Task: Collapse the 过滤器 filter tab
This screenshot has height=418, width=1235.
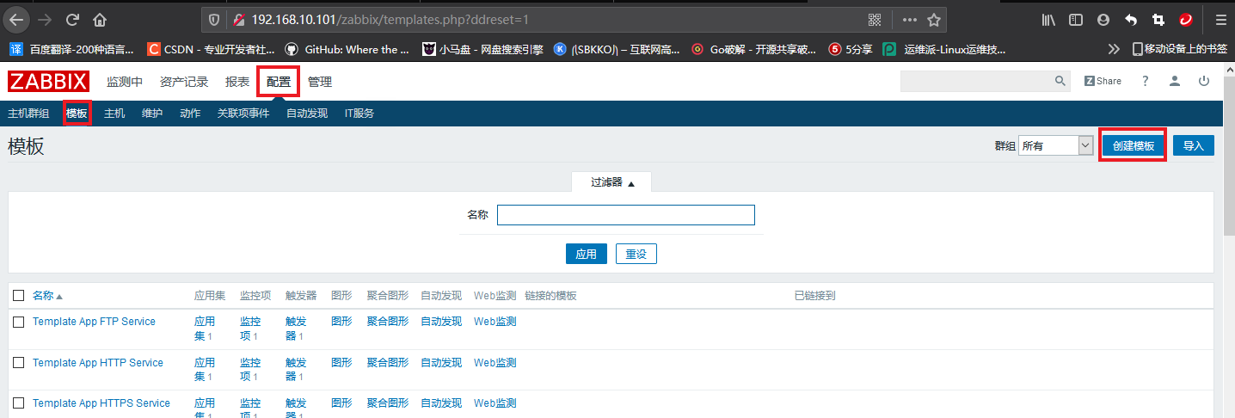Action: [611, 182]
